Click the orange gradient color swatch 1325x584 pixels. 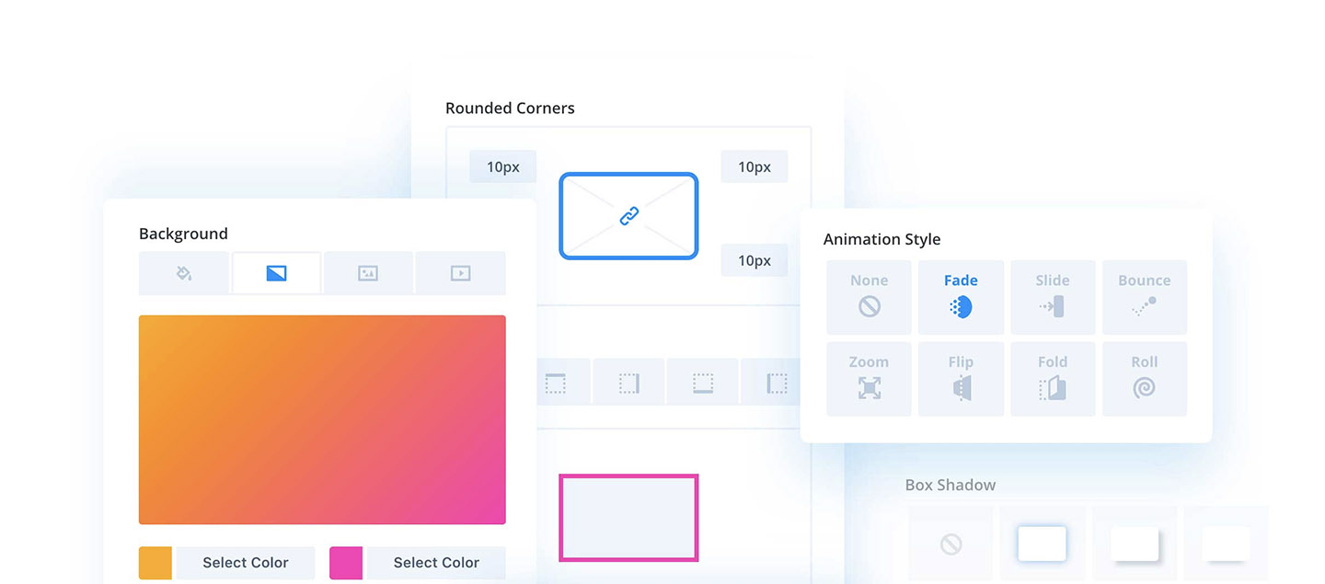click(x=156, y=563)
